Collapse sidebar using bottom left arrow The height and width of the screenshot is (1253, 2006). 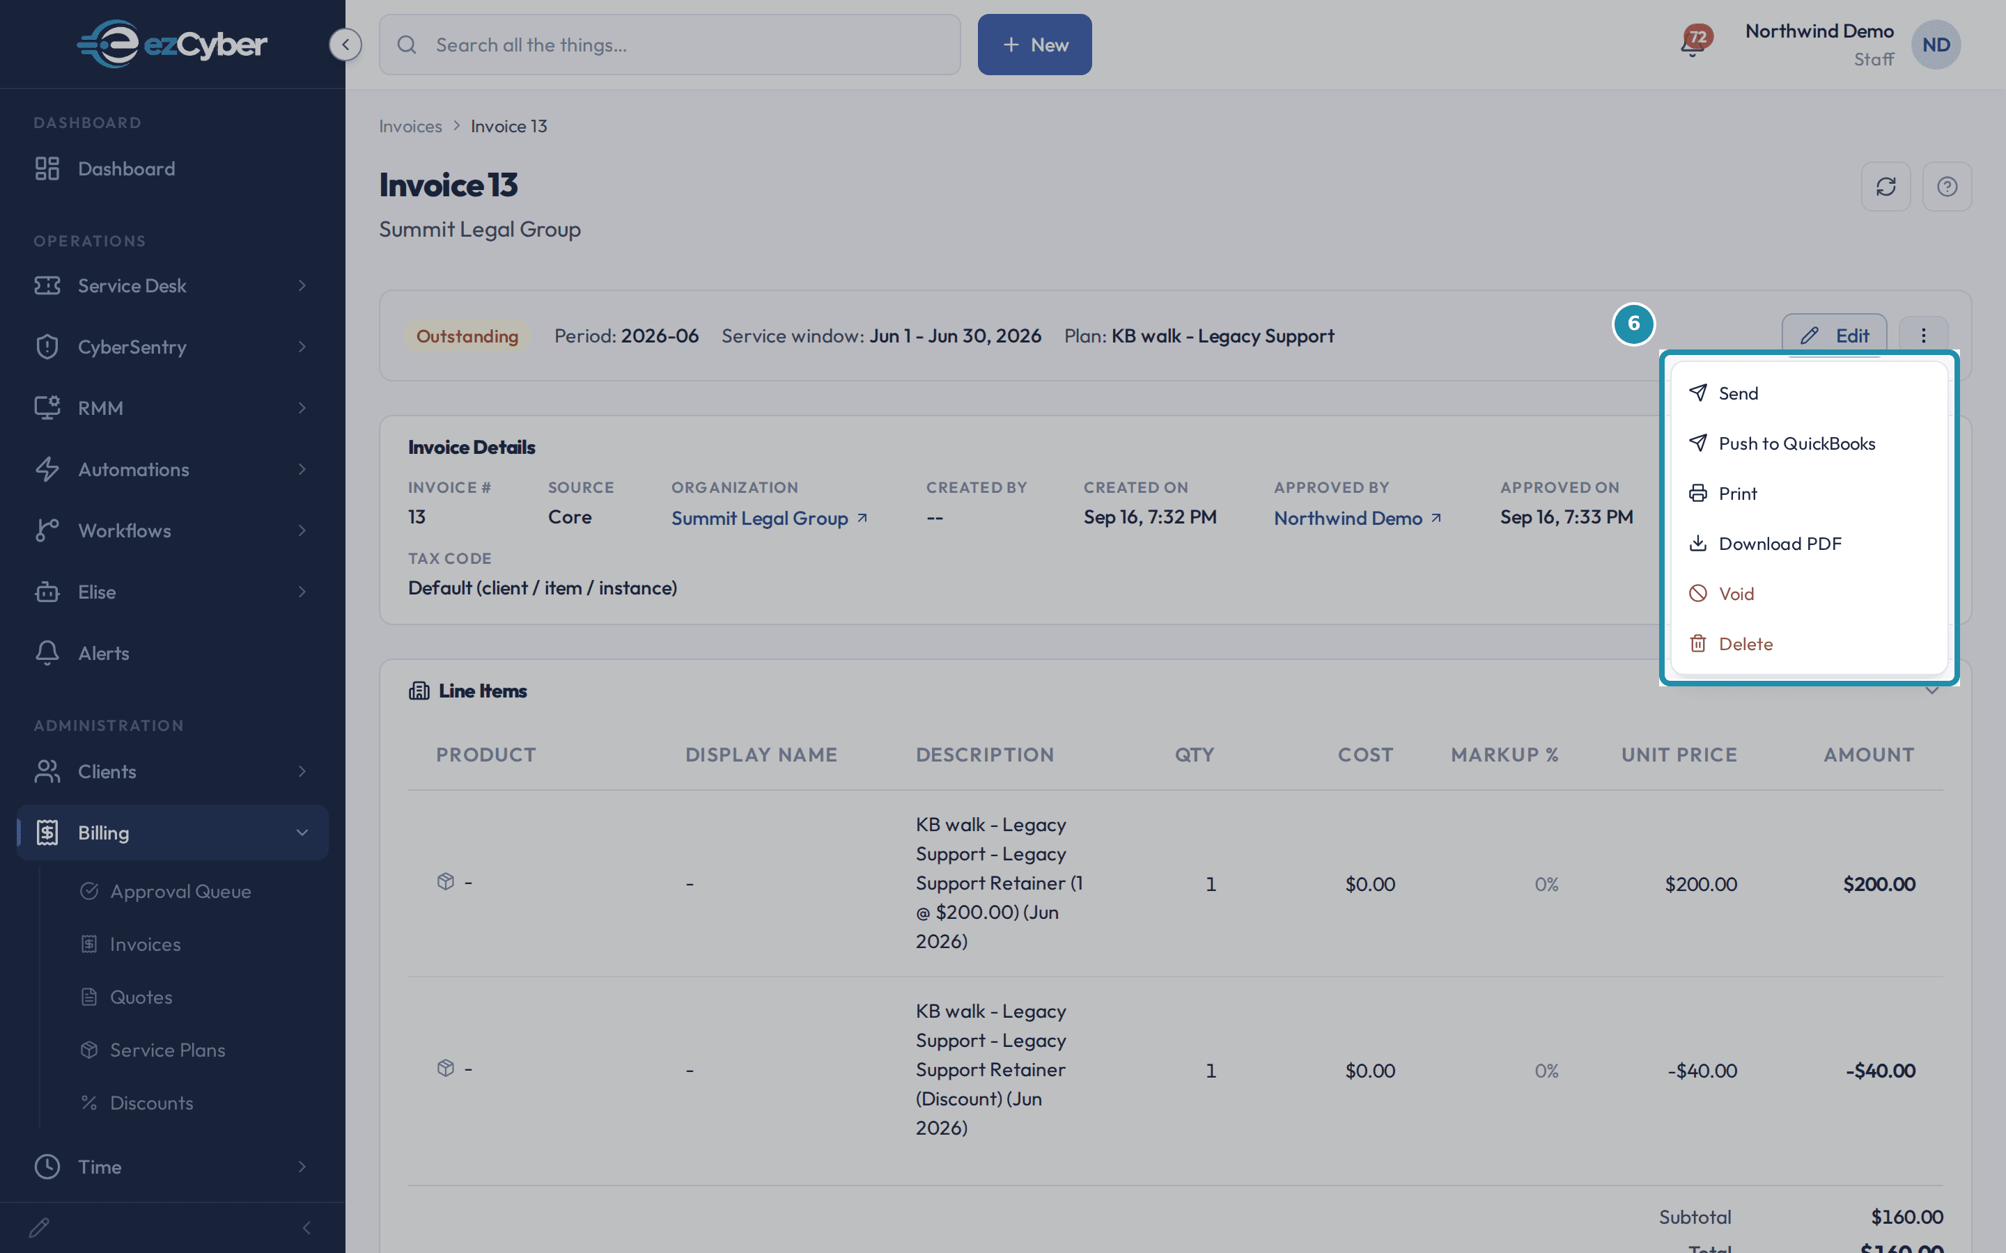[306, 1227]
